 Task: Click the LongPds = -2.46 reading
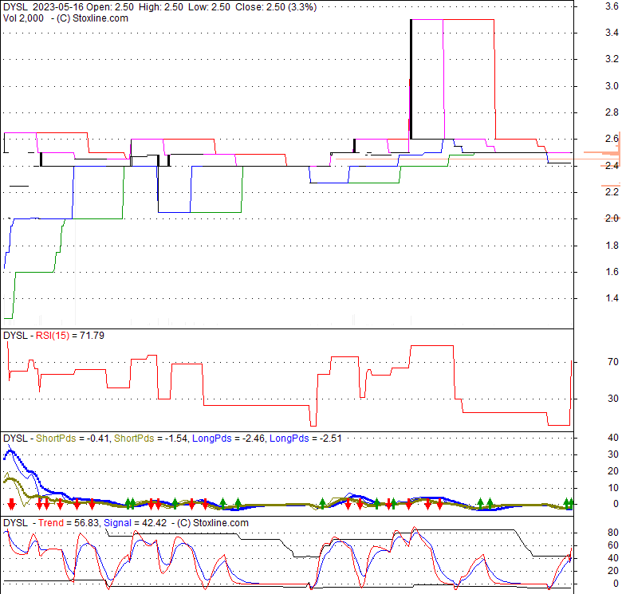[229, 439]
